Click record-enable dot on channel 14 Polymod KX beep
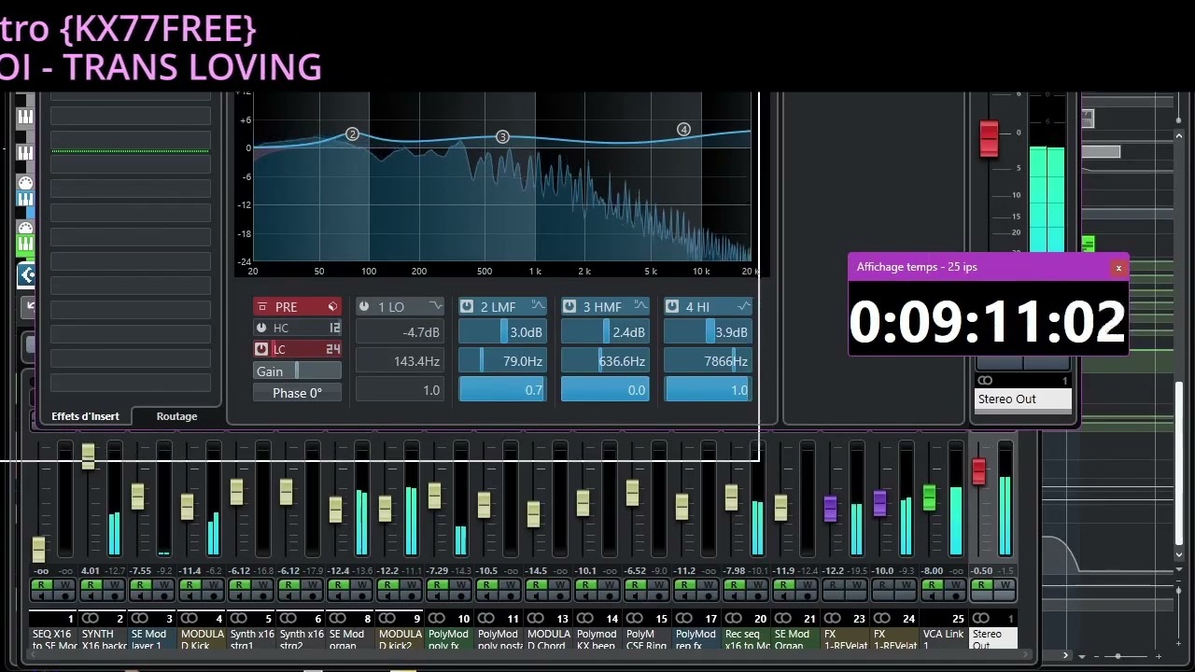 tap(610, 596)
